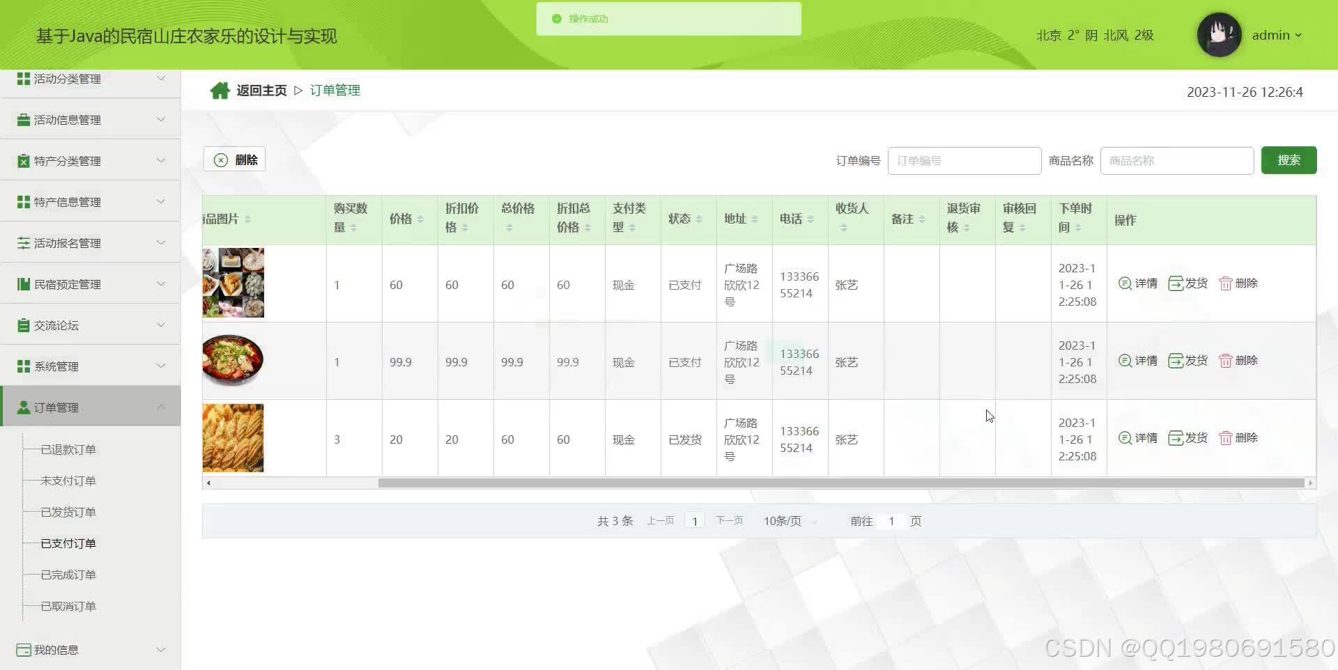
Task: Expand 特产信息管理 chevron
Action: click(161, 201)
